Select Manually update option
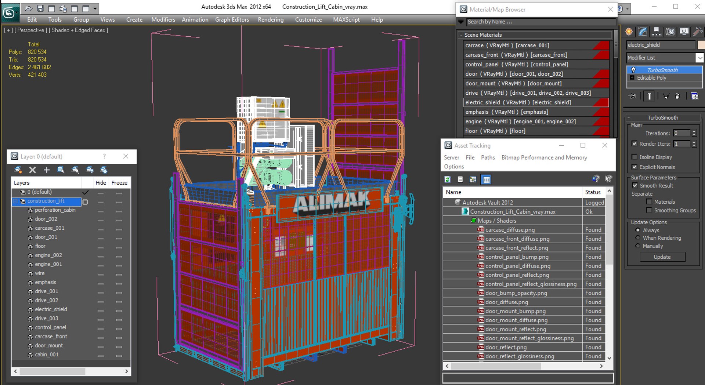 coord(638,246)
